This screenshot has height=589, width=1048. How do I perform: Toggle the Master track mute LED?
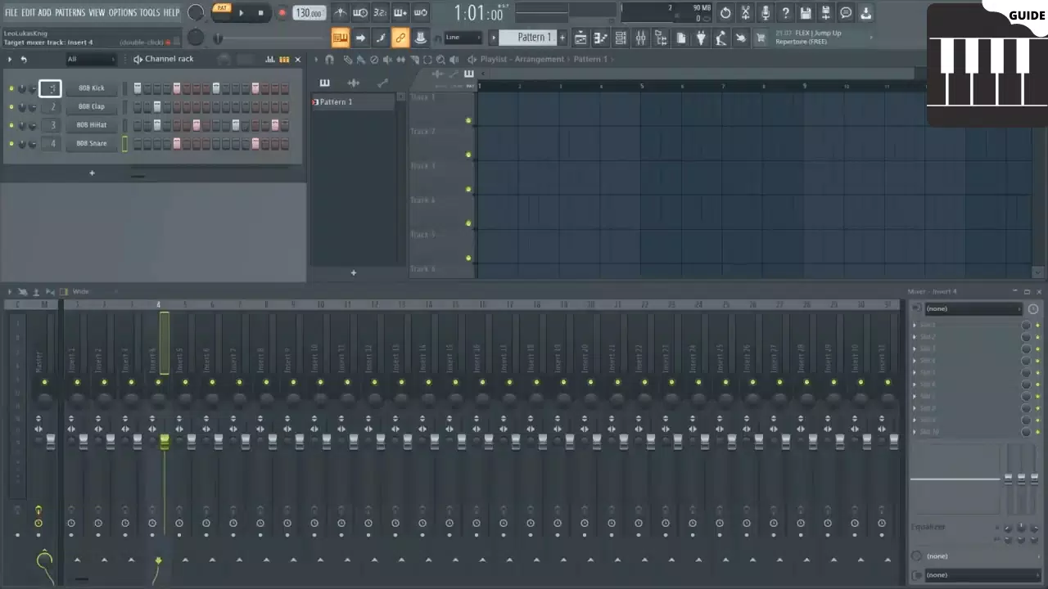(44, 382)
